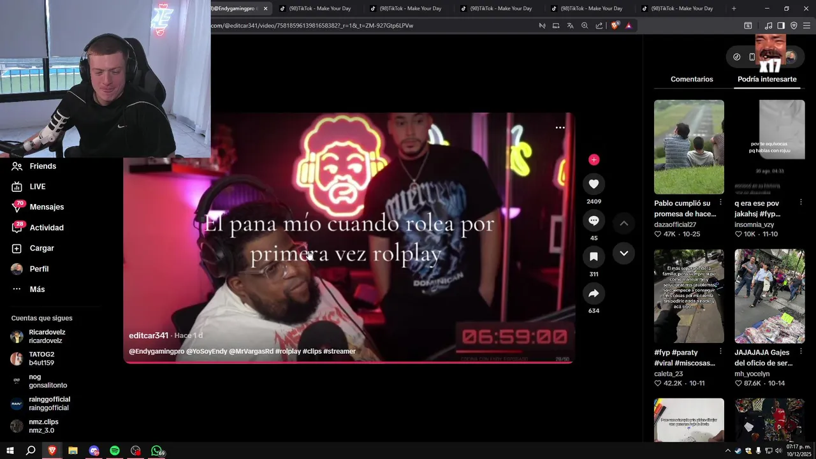Open the editcar341 author name on the video
The width and height of the screenshot is (816, 459).
(x=149, y=335)
